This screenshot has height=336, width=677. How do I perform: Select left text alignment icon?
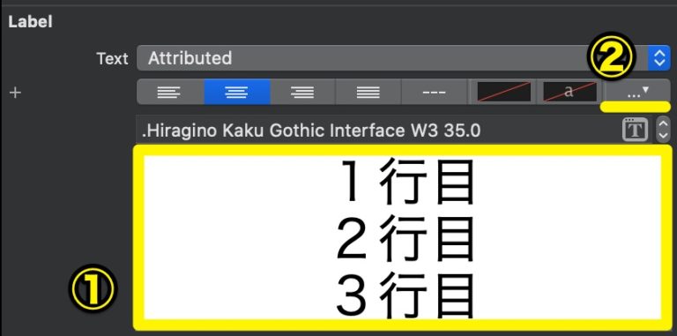point(170,92)
